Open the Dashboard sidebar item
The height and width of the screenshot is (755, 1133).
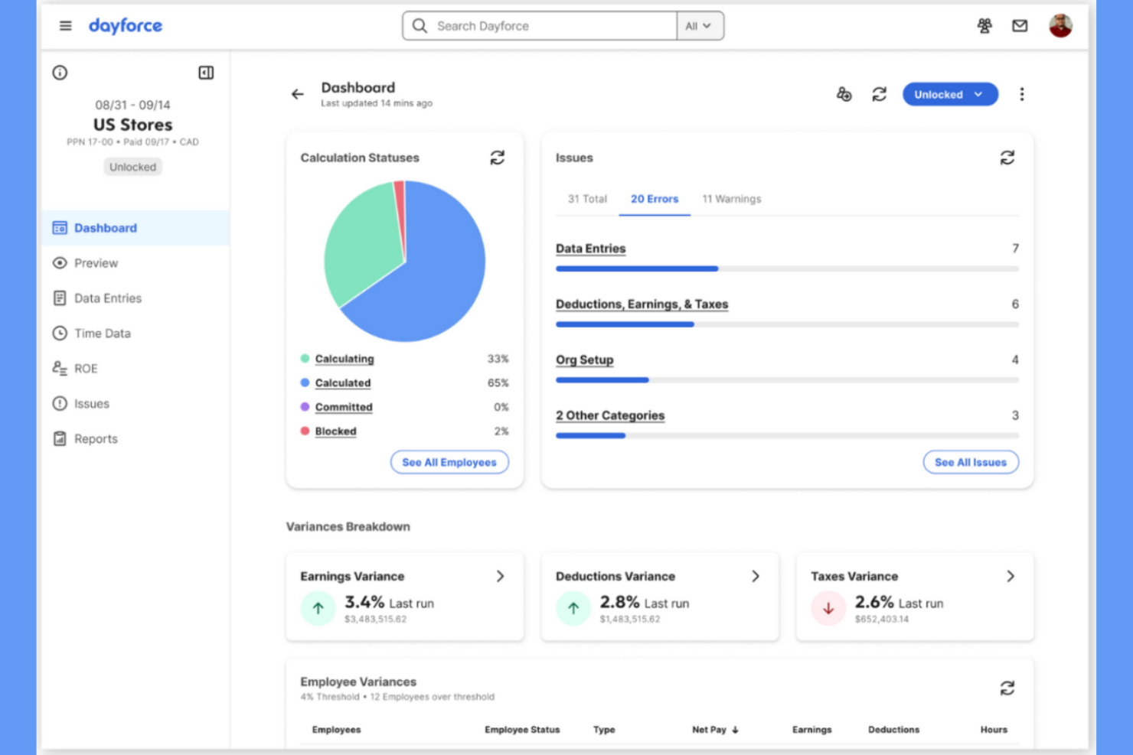[105, 227]
